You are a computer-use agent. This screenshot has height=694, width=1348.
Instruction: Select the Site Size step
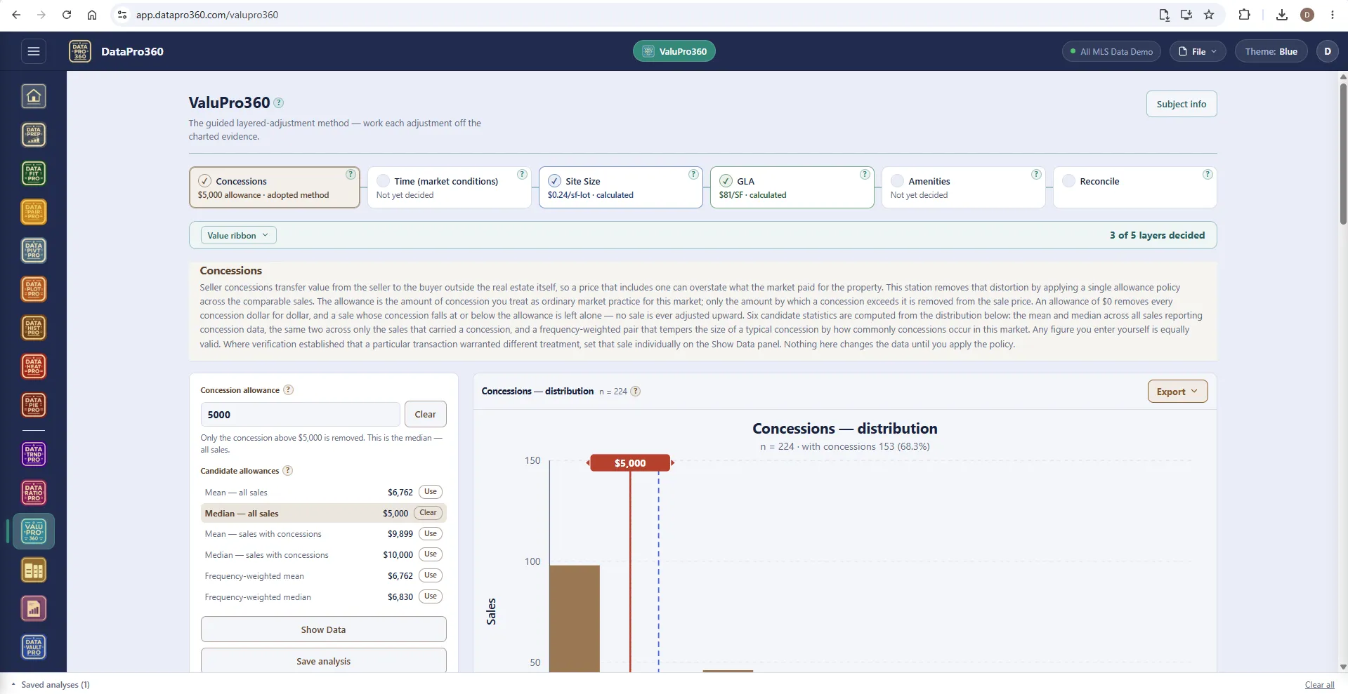coord(621,187)
